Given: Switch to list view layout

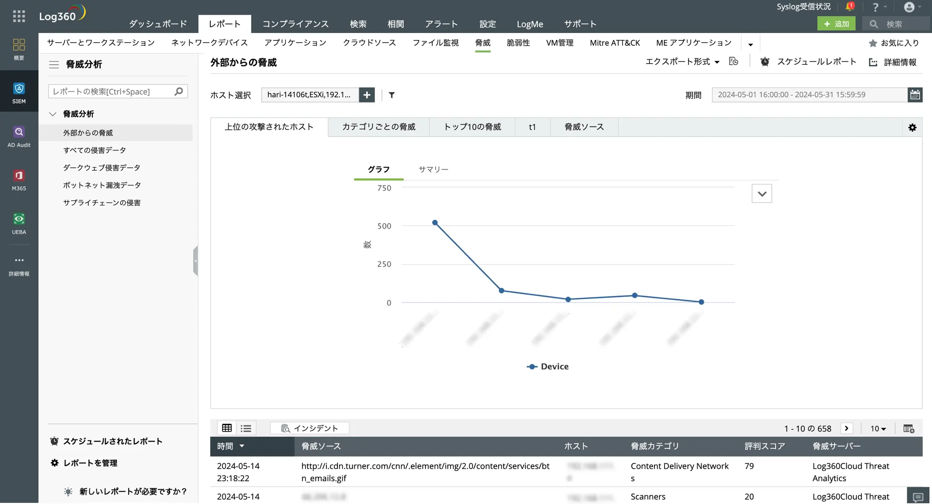Looking at the screenshot, I should pos(246,428).
